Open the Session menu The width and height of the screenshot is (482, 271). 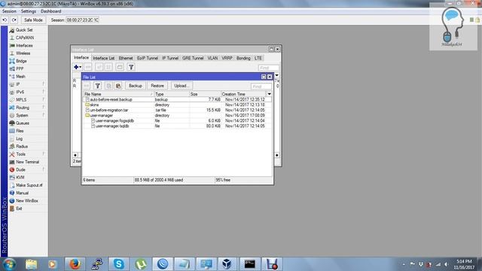[x=9, y=11]
